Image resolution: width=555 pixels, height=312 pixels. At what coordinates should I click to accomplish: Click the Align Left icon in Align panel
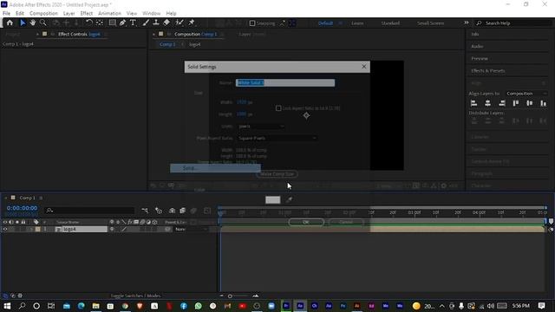474,103
